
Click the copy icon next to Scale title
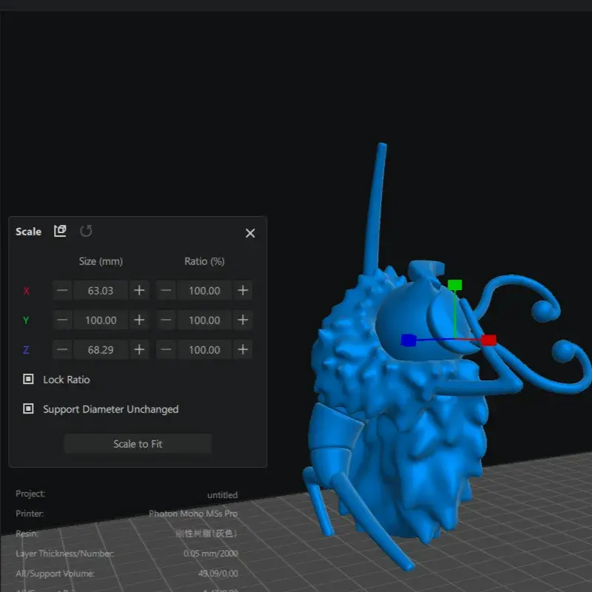pos(61,231)
